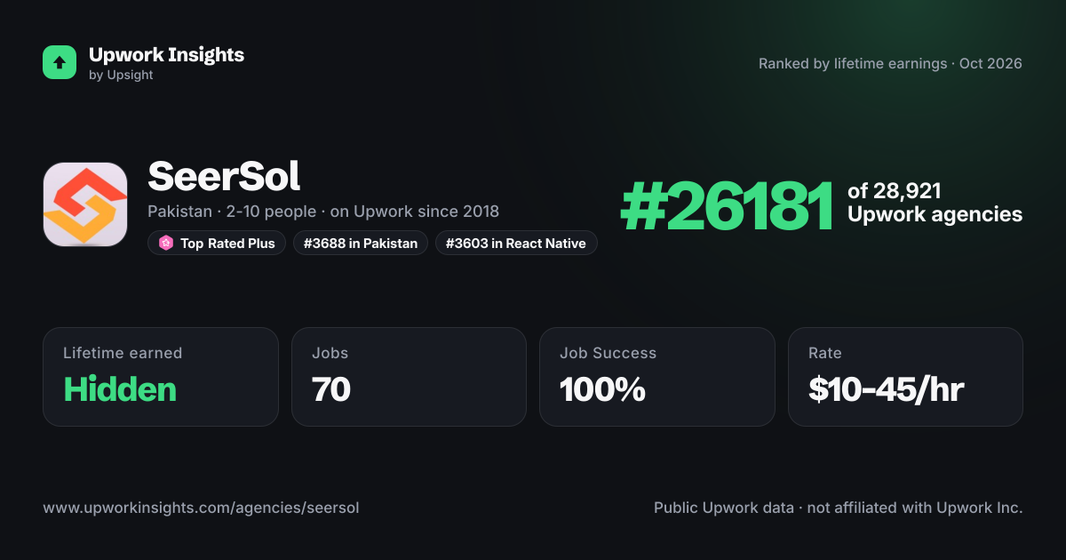
Task: Open the upworkinsights.com/agencies/seersol URL
Action: click(x=201, y=508)
